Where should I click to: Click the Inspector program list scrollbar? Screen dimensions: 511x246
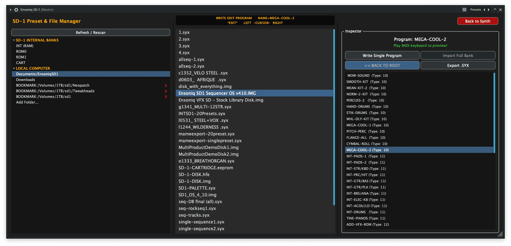click(494, 113)
